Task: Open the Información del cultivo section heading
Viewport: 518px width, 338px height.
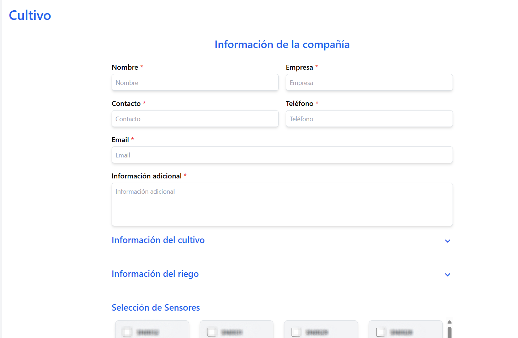Action: click(158, 240)
